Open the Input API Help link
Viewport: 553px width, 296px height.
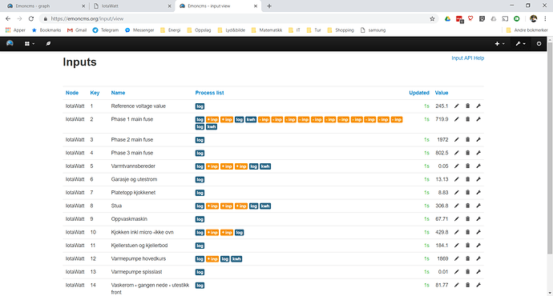pos(468,58)
